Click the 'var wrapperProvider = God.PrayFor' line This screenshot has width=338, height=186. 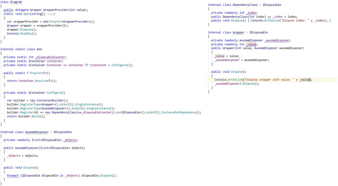pyautogui.click(x=51, y=22)
